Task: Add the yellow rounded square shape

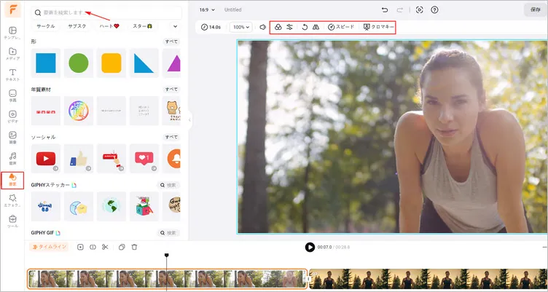Action: [x=111, y=63]
